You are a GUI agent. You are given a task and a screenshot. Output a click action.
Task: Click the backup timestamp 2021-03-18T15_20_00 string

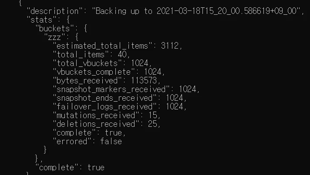click(x=226, y=11)
